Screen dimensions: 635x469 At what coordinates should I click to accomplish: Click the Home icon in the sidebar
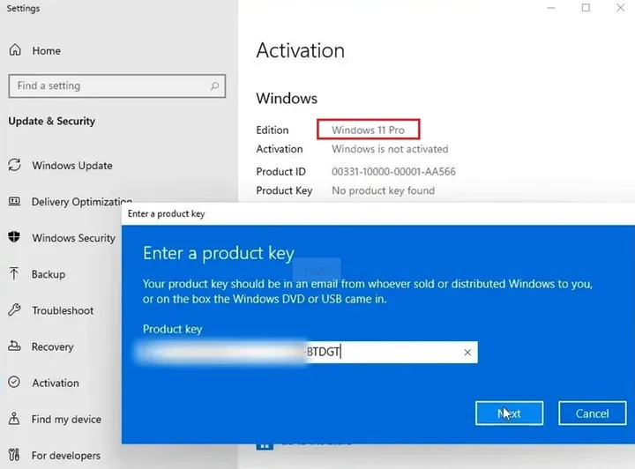(15, 51)
